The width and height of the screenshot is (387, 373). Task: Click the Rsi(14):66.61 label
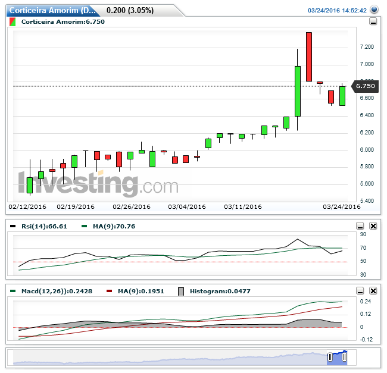(x=44, y=226)
